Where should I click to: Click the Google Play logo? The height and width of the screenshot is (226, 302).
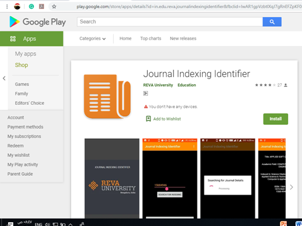click(38, 22)
